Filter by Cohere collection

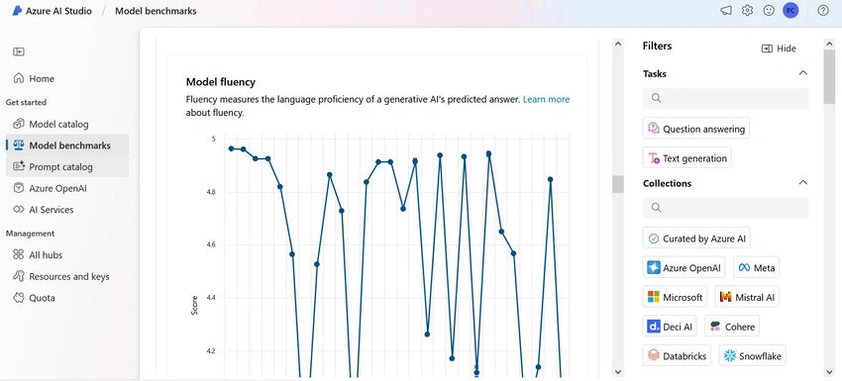(732, 327)
